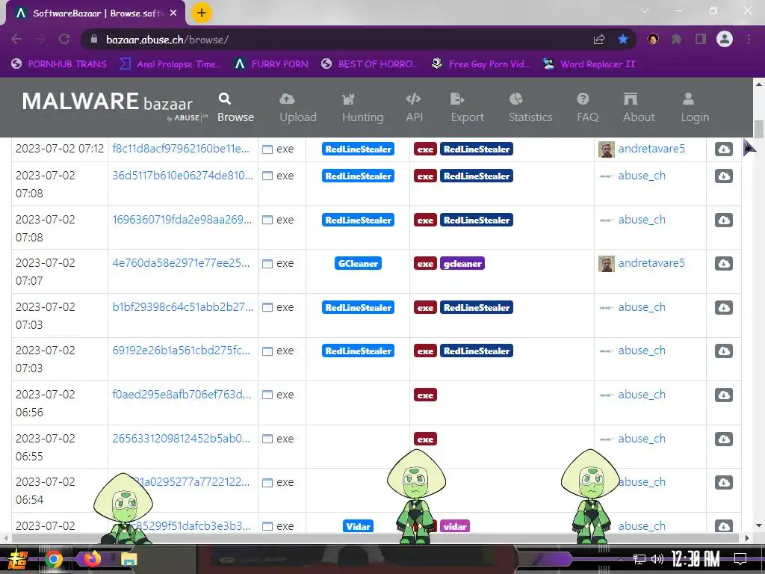The width and height of the screenshot is (765, 574).
Task: Click the exe tag in 06:56 row
Action: 425,395
